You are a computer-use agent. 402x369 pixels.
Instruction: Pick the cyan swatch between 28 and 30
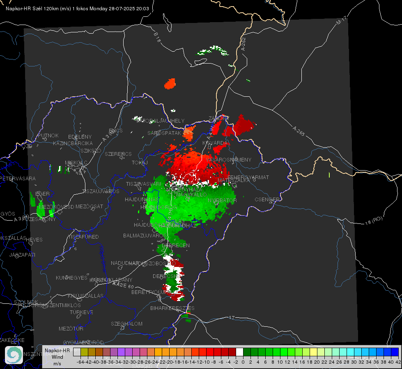pyautogui.click(x=351, y=352)
